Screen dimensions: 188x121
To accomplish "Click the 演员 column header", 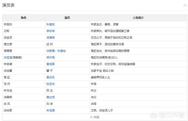I will [x=67, y=18].
